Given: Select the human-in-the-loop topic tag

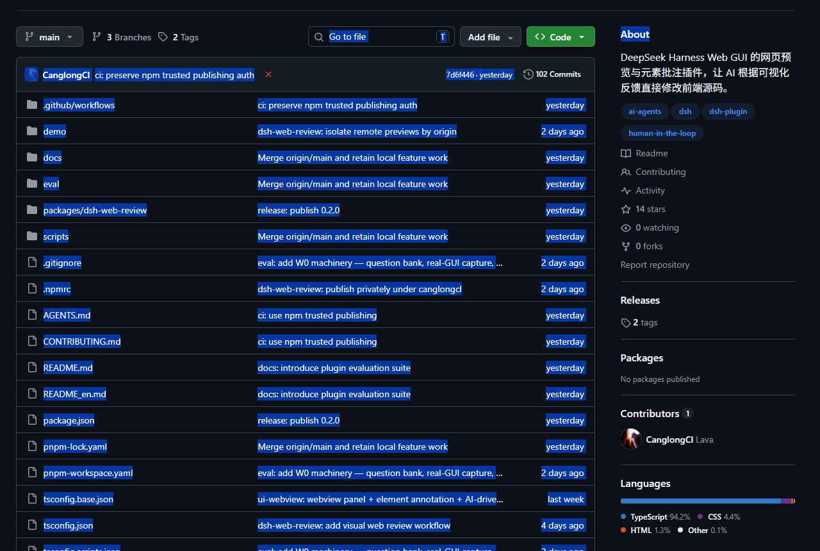Looking at the screenshot, I should coord(662,133).
